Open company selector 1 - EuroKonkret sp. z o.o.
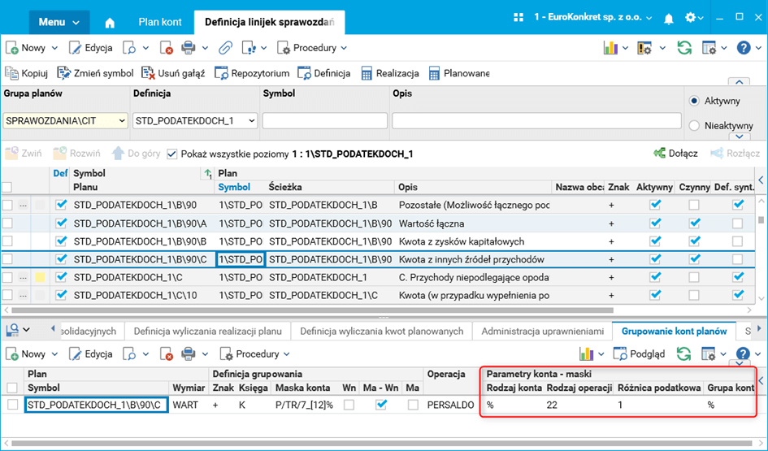Viewport: 768px width, 451px height. tap(593, 18)
